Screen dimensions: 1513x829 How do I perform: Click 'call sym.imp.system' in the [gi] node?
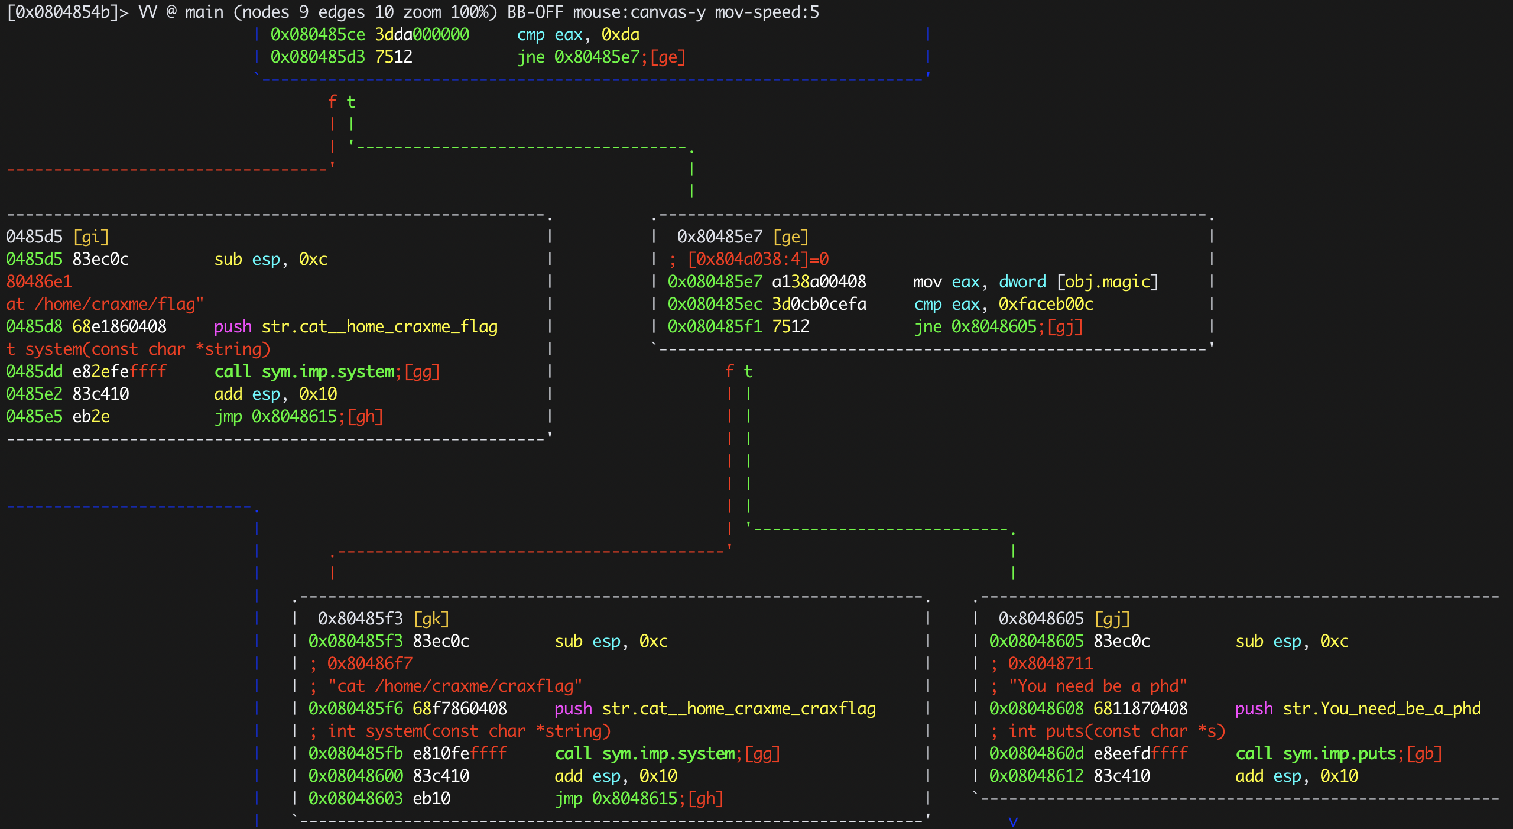(x=304, y=372)
